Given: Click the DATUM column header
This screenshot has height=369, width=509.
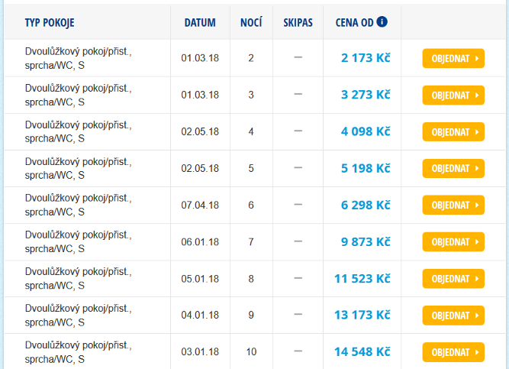Looking at the screenshot, I should point(200,22).
